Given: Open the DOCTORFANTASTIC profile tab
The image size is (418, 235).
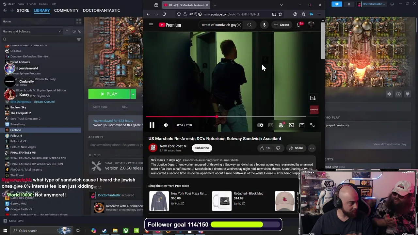Looking at the screenshot, I should 101,10.
